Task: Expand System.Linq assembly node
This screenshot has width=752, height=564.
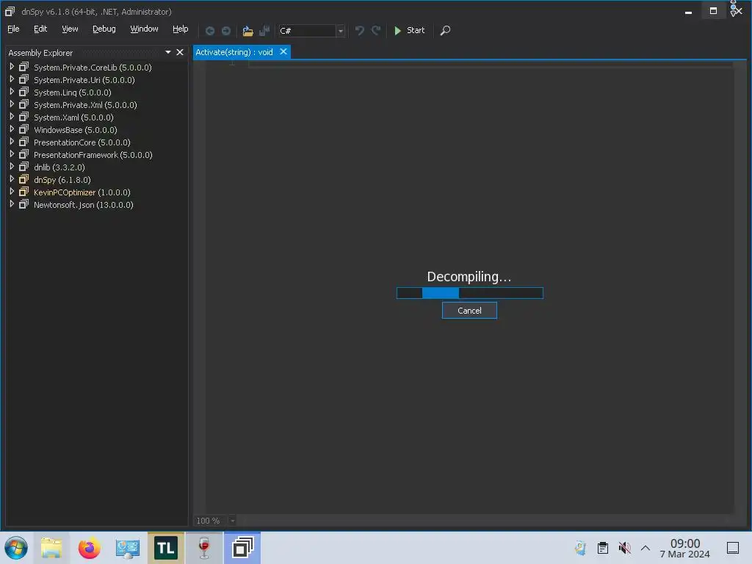Action: click(12, 92)
